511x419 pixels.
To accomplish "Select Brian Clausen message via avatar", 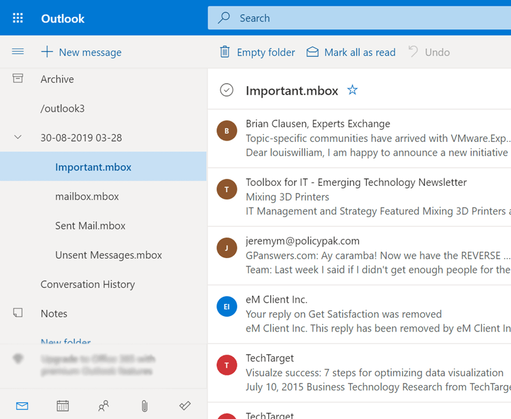I will [x=227, y=131].
